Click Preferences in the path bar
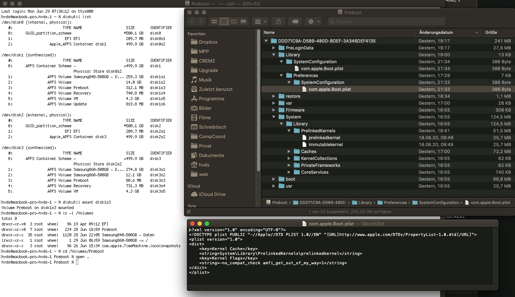This screenshot has height=297, width=515. coord(392,202)
